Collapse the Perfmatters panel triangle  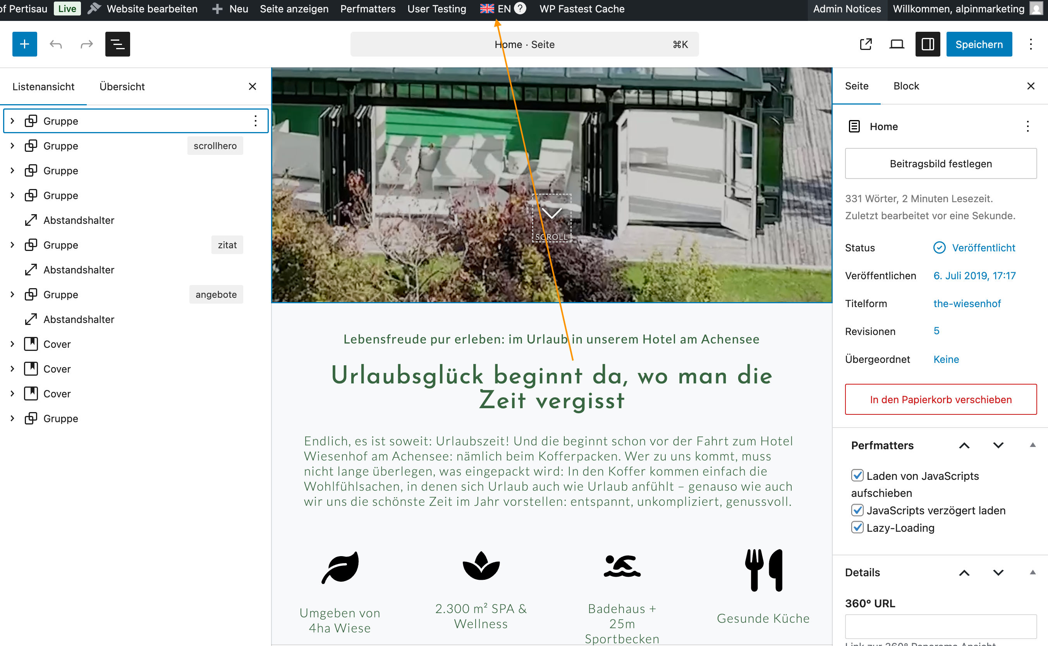(1033, 445)
